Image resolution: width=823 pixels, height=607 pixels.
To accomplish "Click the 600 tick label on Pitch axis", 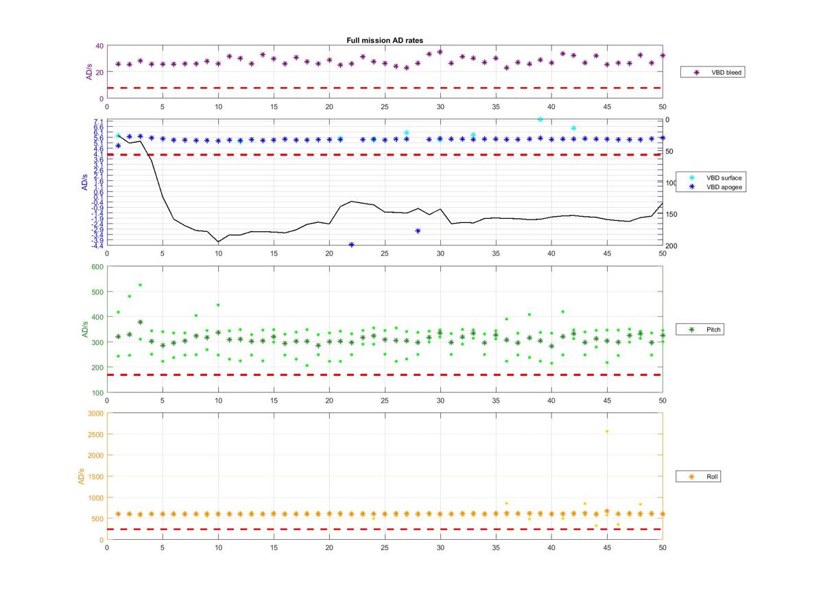I will coord(97,267).
